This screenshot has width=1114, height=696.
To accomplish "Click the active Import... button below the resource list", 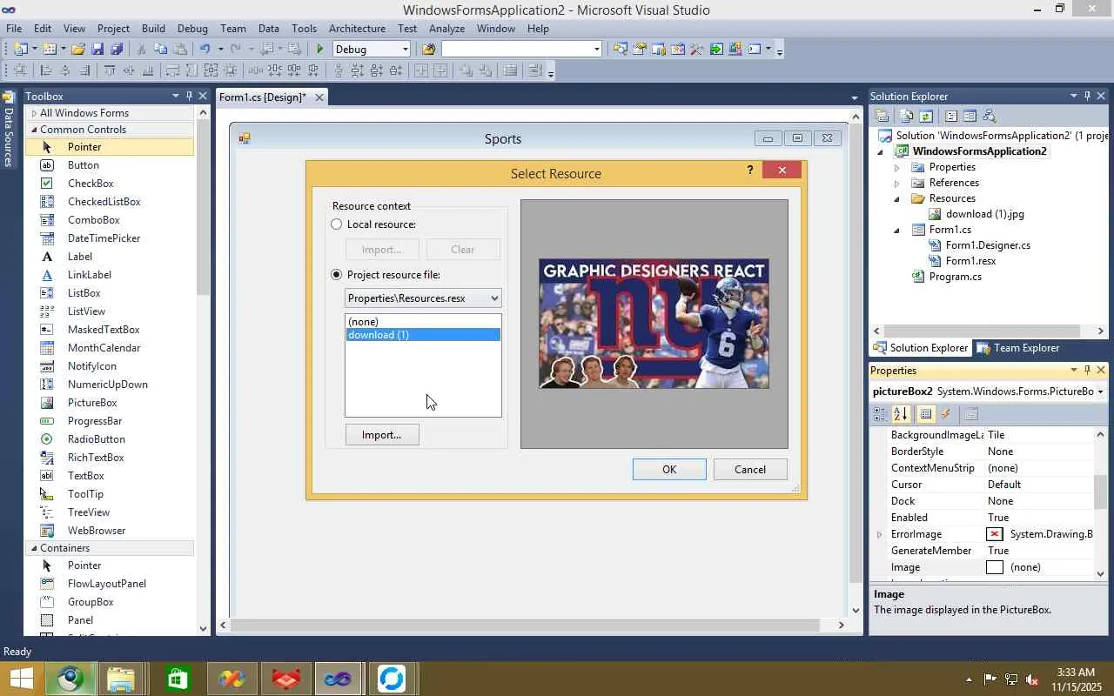I will [382, 434].
